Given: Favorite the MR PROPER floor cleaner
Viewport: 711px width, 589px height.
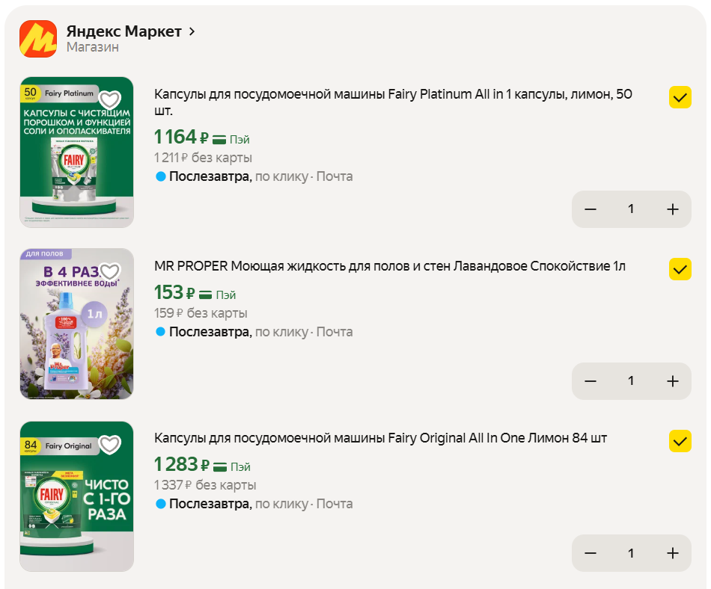Looking at the screenshot, I should pos(110,272).
